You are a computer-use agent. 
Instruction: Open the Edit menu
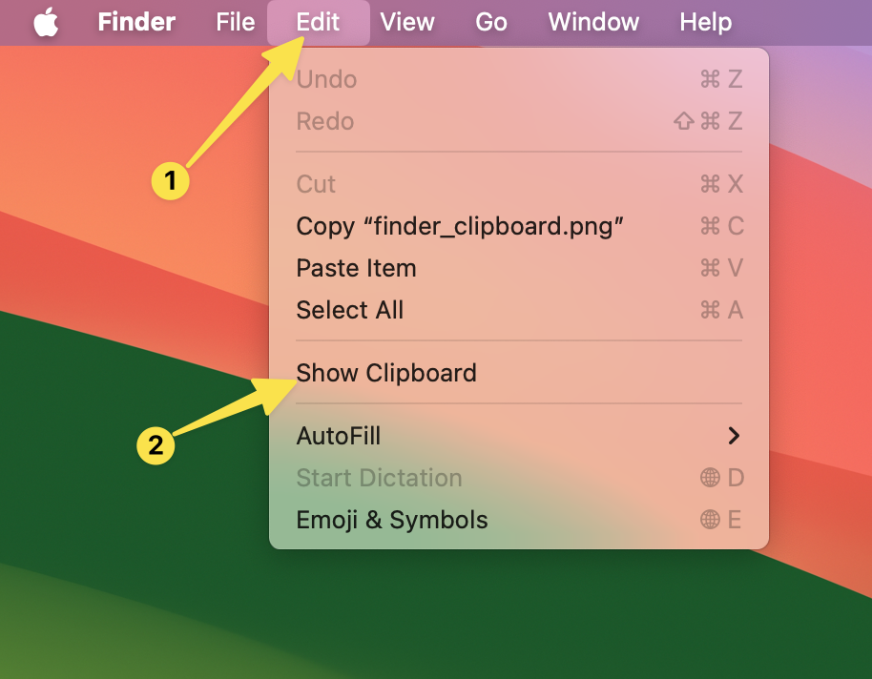[318, 22]
